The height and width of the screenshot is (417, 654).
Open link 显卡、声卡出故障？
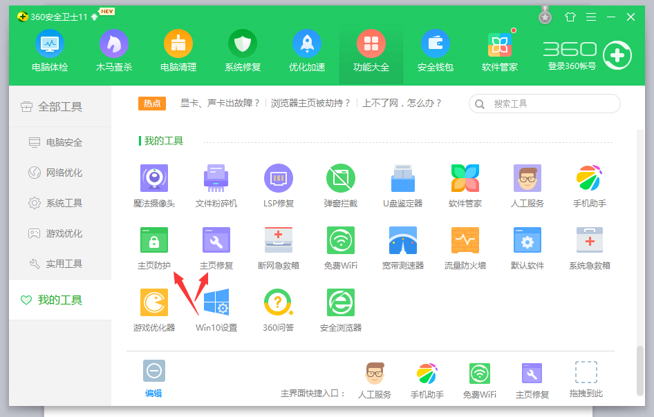click(221, 104)
